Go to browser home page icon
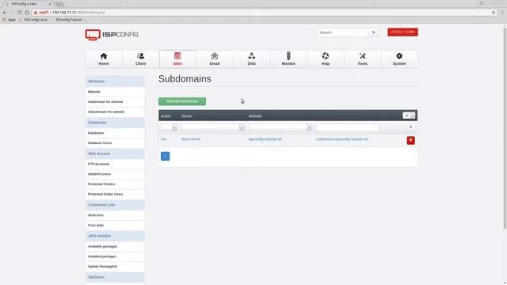The image size is (507, 285). (x=27, y=13)
